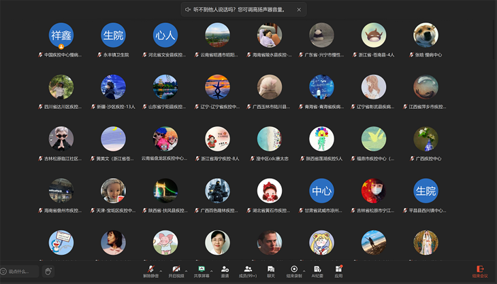The height and width of the screenshot is (284, 497).
Task: Open AI meeting notes (AI纪要)
Action: (x=317, y=270)
